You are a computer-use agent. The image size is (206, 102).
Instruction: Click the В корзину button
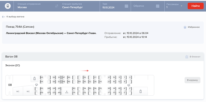192,80
